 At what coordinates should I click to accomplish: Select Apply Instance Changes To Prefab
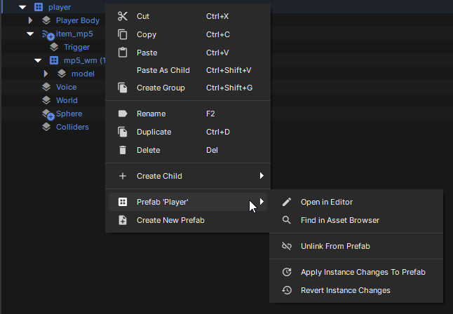(363, 272)
